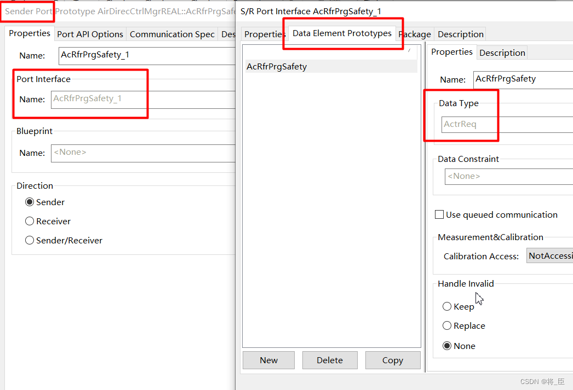Open the Port API Options tab
The image size is (573, 390).
[x=90, y=34]
